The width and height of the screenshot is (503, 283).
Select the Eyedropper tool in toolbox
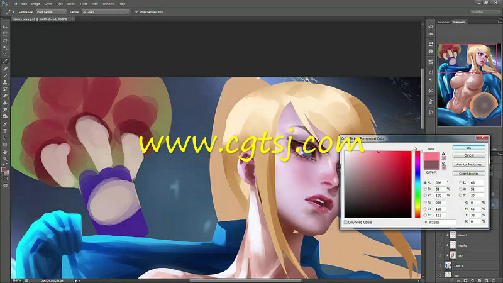pyautogui.click(x=5, y=61)
